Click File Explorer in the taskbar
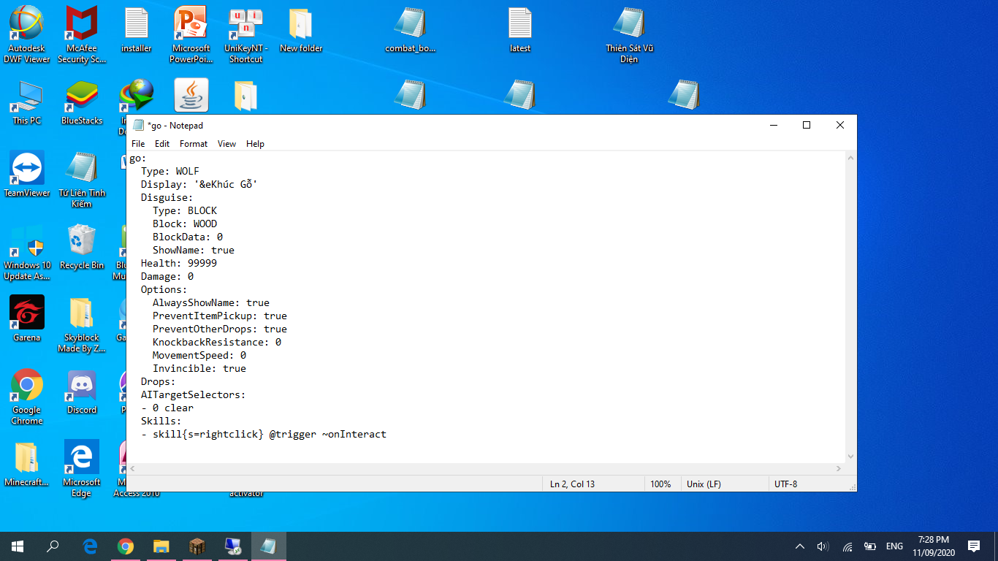This screenshot has width=998, height=561. point(161,546)
